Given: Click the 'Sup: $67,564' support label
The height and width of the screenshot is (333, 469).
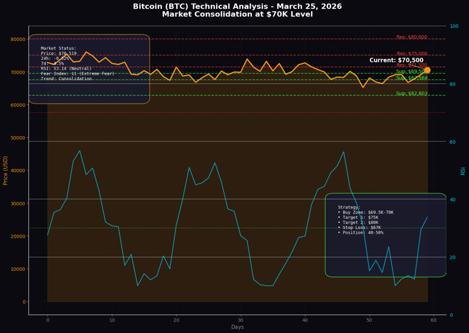Looking at the screenshot, I should pos(411,77).
